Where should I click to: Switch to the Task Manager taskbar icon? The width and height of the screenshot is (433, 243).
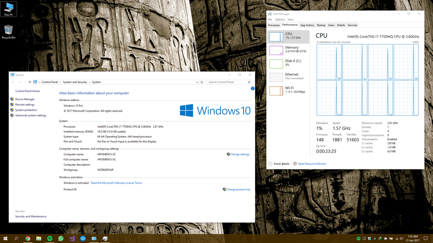tap(105, 238)
